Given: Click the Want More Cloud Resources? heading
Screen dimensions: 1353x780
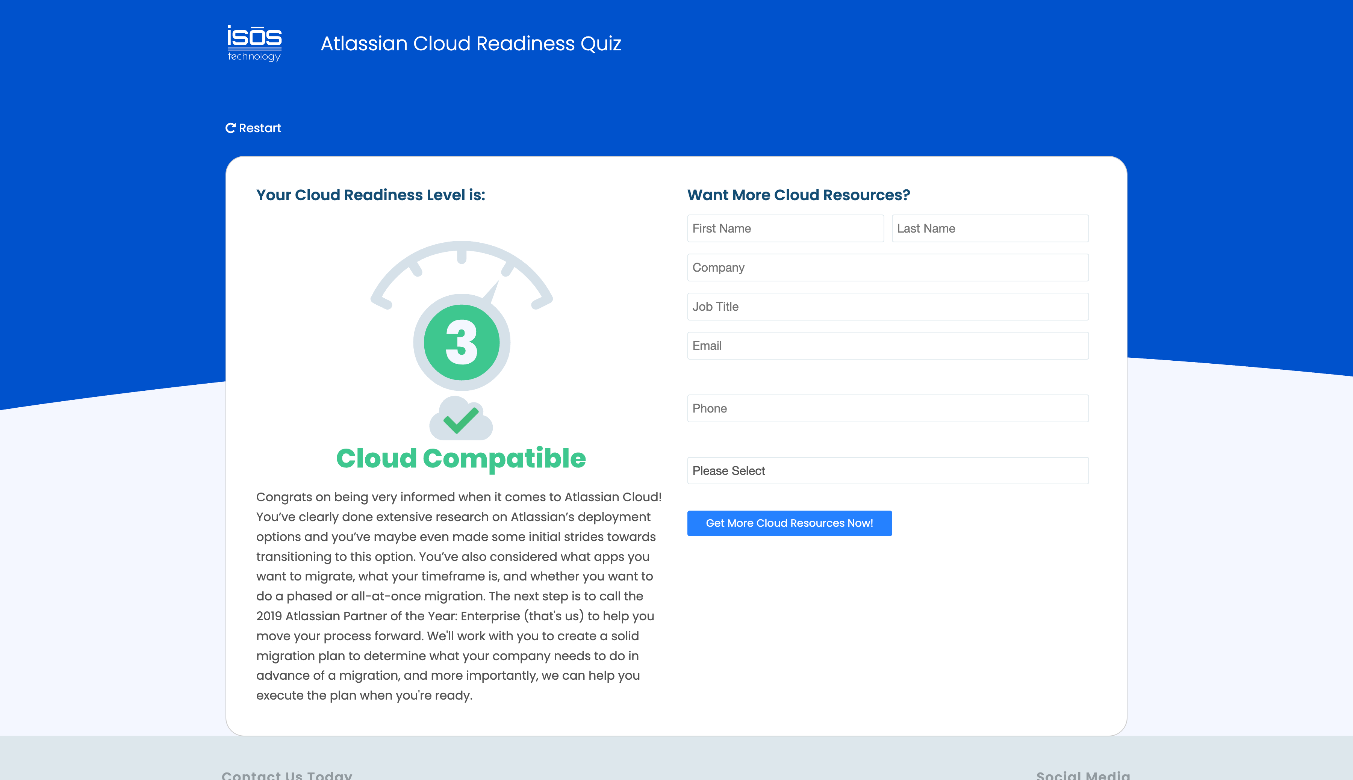Looking at the screenshot, I should click(x=798, y=195).
